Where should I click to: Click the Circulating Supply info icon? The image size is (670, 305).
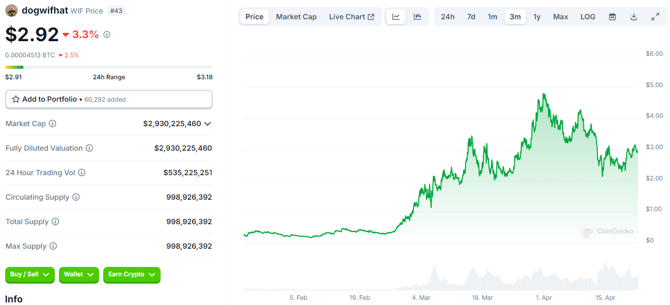(76, 197)
